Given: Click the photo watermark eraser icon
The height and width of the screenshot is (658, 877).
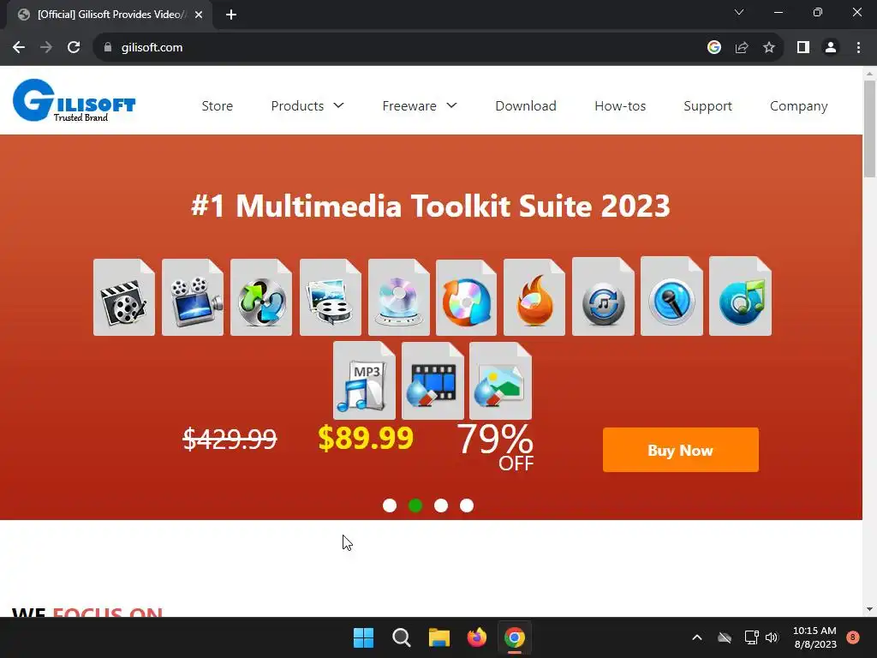Looking at the screenshot, I should click(x=500, y=380).
